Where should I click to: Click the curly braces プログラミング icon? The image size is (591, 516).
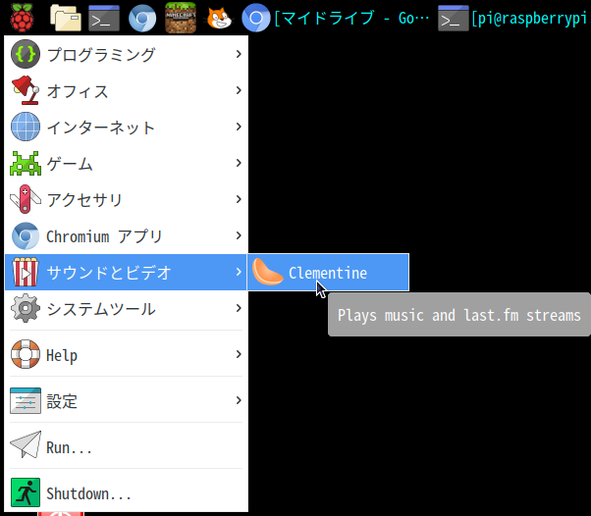coord(26,54)
